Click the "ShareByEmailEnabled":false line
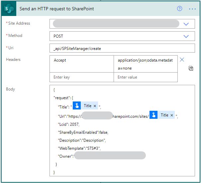Image resolution: width=201 pixels, height=183 pixels. pyautogui.click(x=83, y=132)
